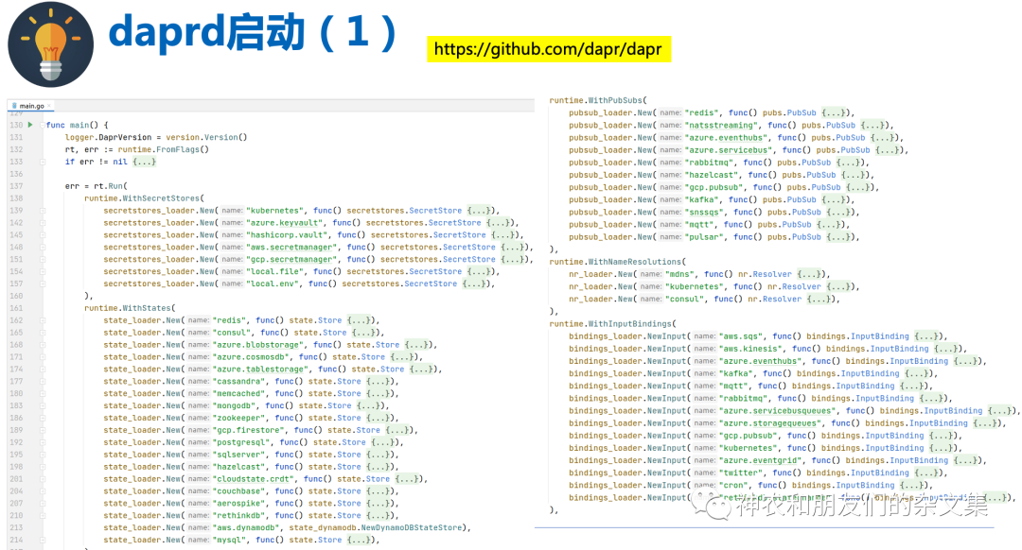1022x550 pixels.
Task: Click 'runtime.WithStates(' in the code
Action: [130, 308]
